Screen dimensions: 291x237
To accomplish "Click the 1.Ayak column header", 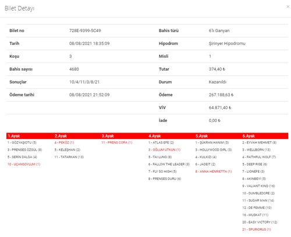I will pyautogui.click(x=14, y=136).
